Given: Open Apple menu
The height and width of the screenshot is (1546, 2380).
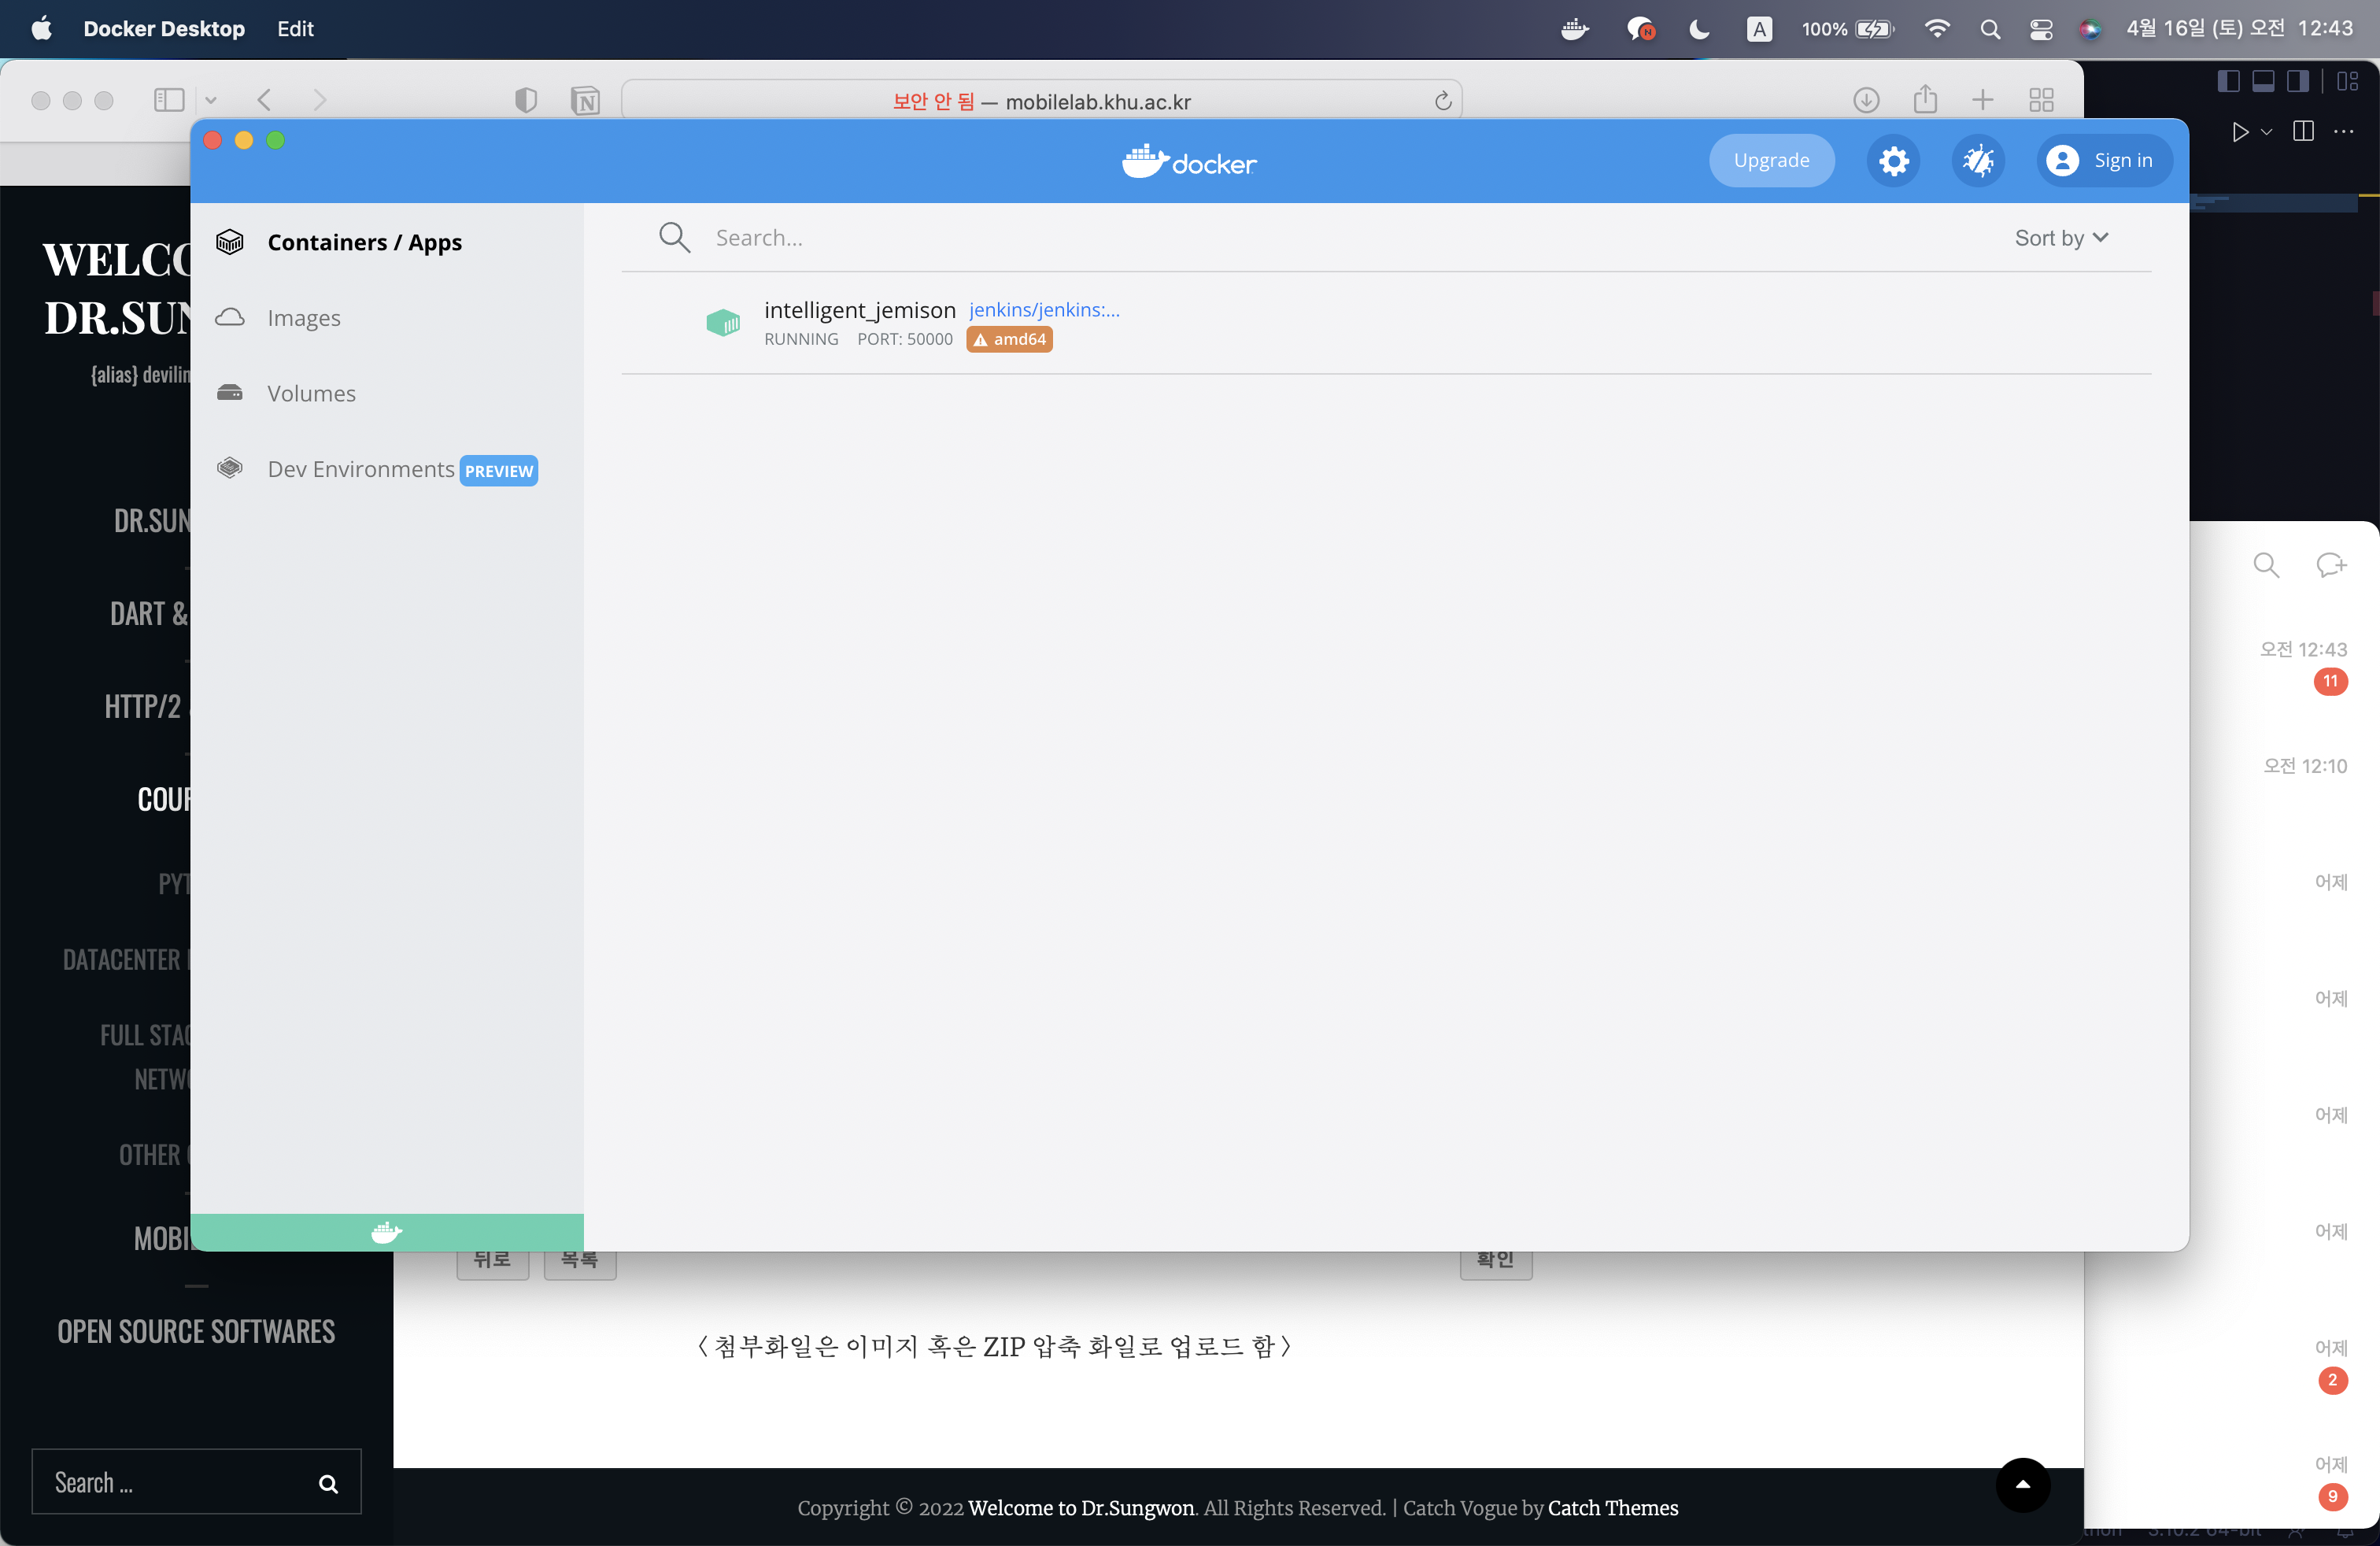Looking at the screenshot, I should [x=41, y=28].
